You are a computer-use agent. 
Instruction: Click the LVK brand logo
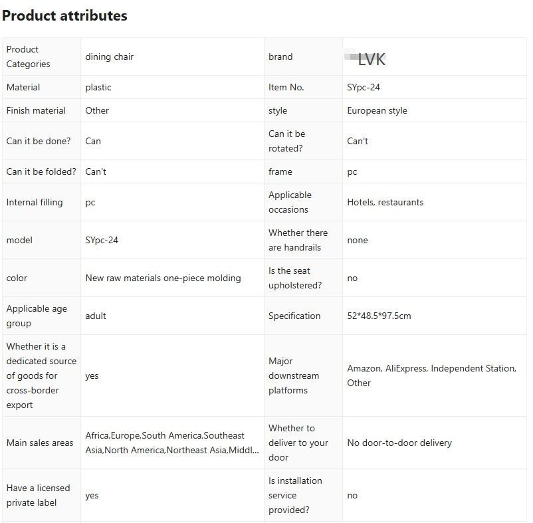[x=371, y=59]
